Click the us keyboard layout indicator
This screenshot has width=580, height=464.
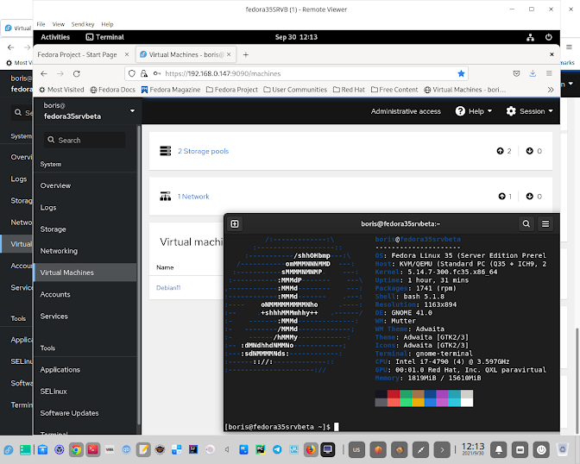coord(356,449)
